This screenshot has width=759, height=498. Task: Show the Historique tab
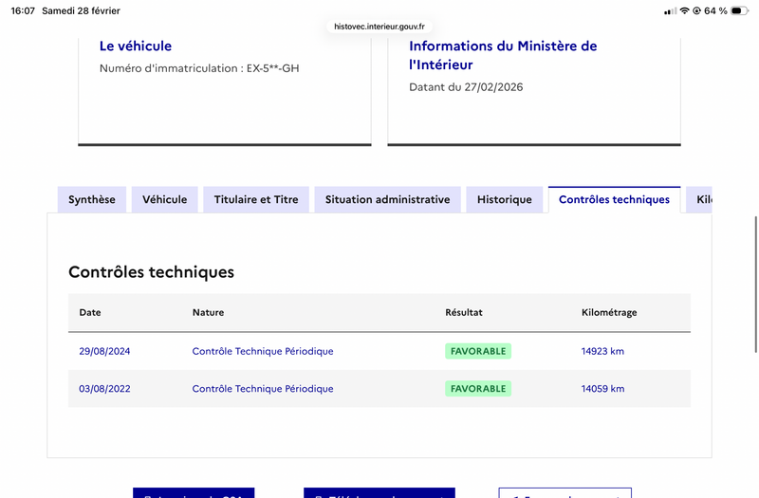[x=505, y=199]
